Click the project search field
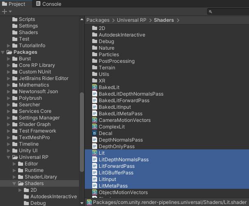 (229, 11)
